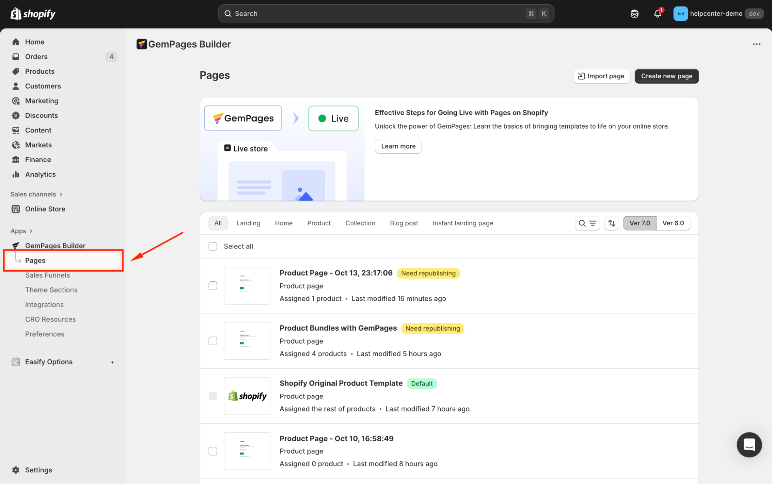Image resolution: width=772 pixels, height=484 pixels.
Task: Open the chat support bubble icon
Action: pyautogui.click(x=749, y=445)
